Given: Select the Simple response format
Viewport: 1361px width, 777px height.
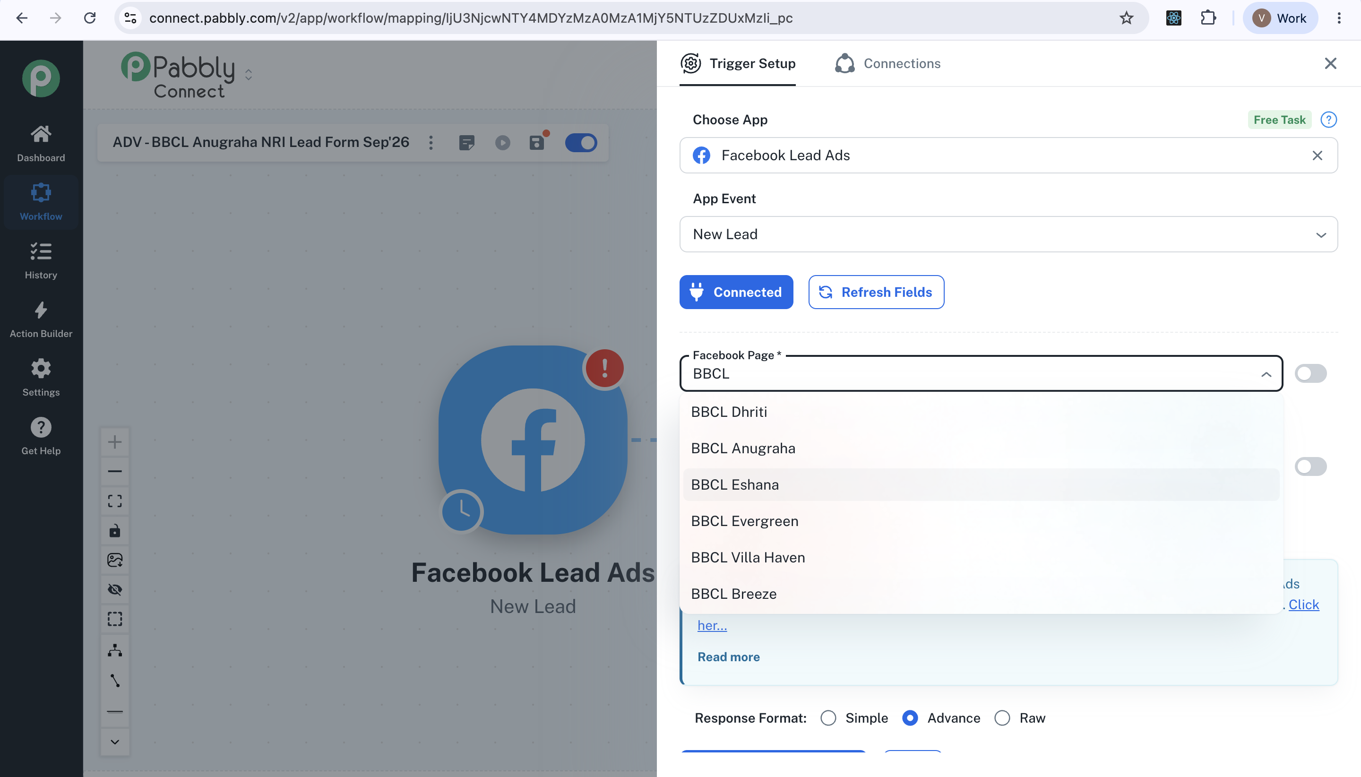Looking at the screenshot, I should coord(828,718).
